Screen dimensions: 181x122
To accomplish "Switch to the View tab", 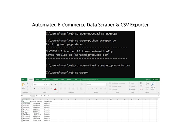I will 76,80.
